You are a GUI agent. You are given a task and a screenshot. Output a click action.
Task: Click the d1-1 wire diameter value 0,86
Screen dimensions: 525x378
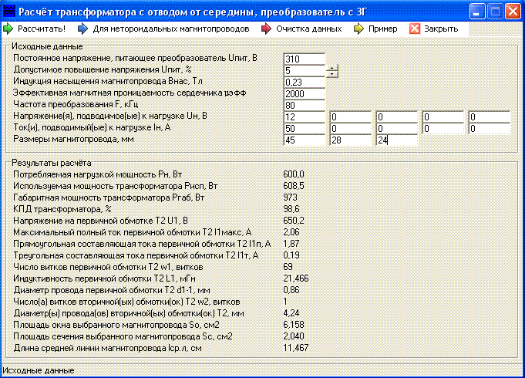[x=291, y=290]
